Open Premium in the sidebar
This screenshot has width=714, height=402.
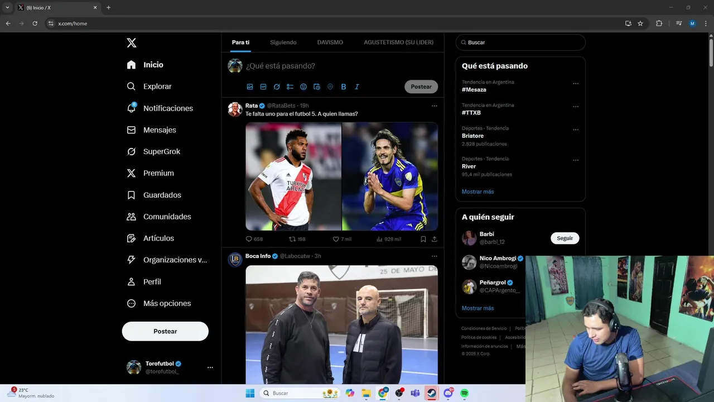(x=150, y=173)
